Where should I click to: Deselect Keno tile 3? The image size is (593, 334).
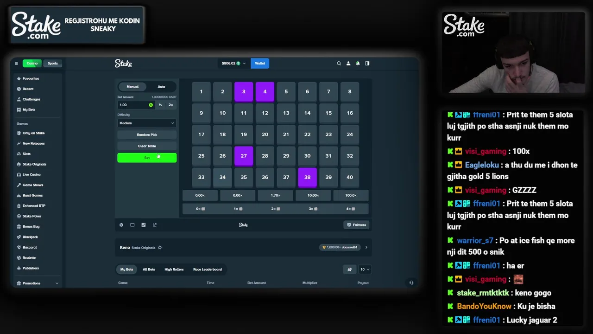[244, 92]
